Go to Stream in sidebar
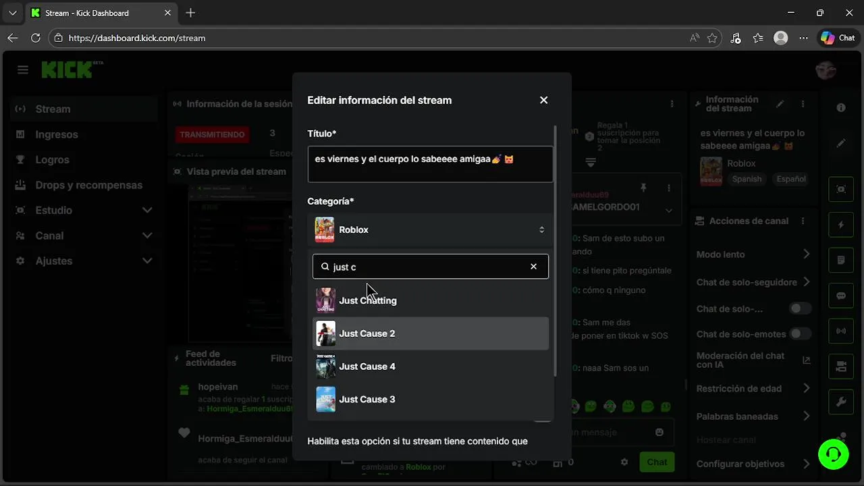This screenshot has height=486, width=864. pyautogui.click(x=84, y=109)
